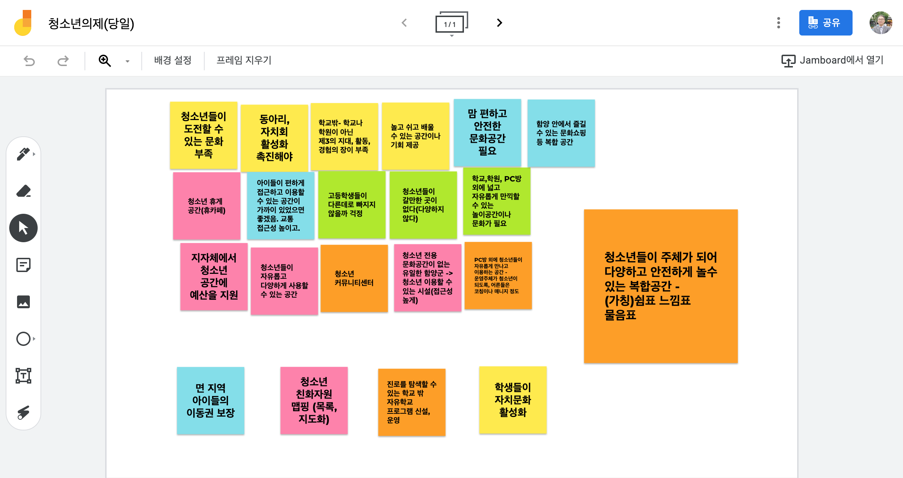903x478 pixels.
Task: Click 프레임 지우기 to clear frame
Action: click(x=244, y=60)
